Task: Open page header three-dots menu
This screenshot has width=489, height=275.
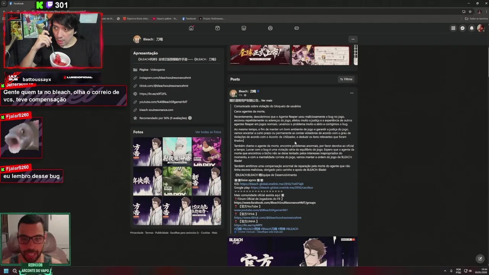Action: [x=353, y=39]
